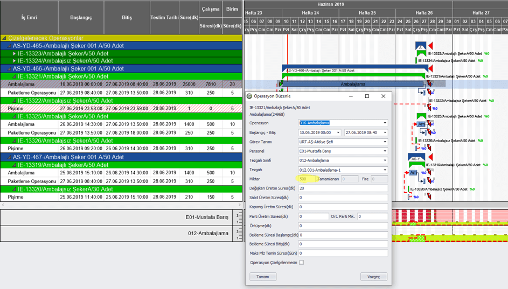Collapse the AS-YD-465 order row
Viewport: 508px width, 289px height.
[9, 46]
